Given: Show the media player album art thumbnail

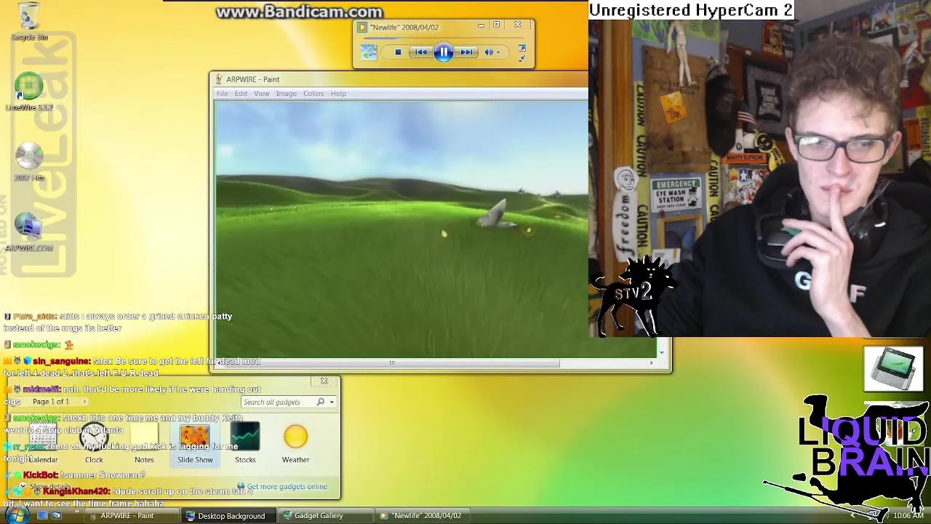Looking at the screenshot, I should [x=369, y=52].
